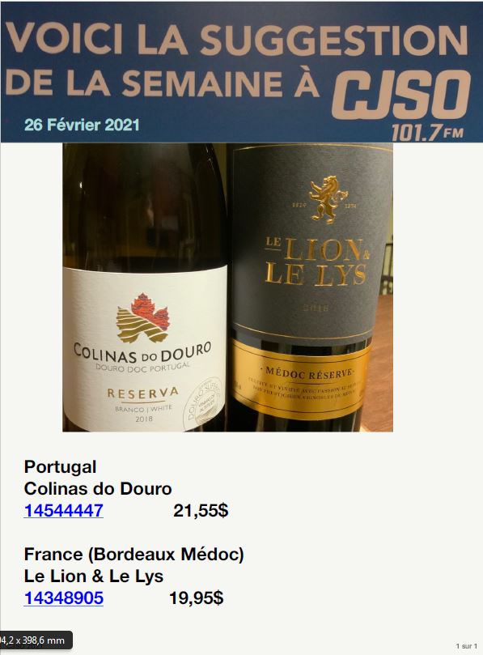Click the 101.7 FM frequency text
This screenshot has width=483, height=655.
pyautogui.click(x=428, y=133)
